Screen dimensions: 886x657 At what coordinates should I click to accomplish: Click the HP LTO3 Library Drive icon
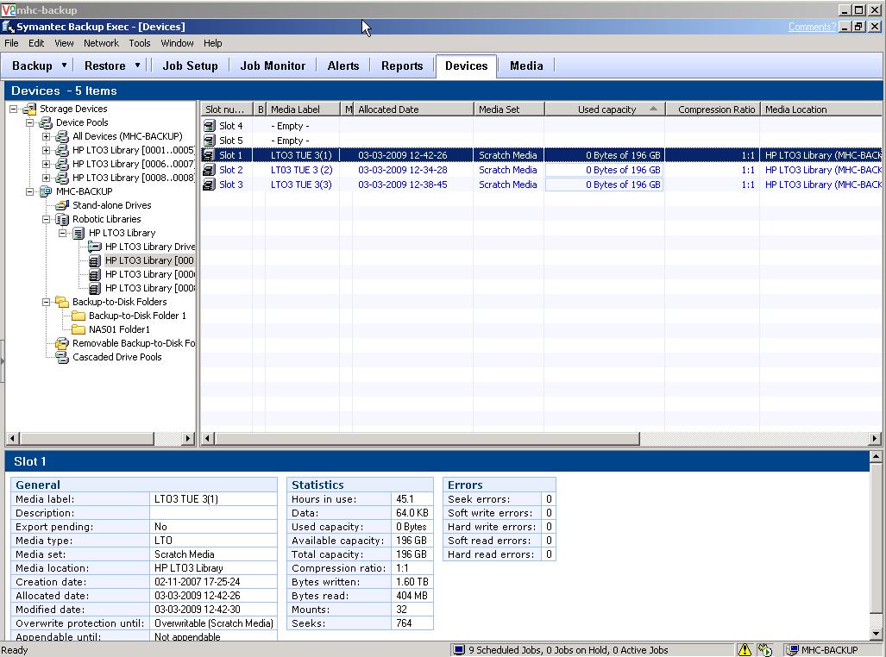point(95,247)
